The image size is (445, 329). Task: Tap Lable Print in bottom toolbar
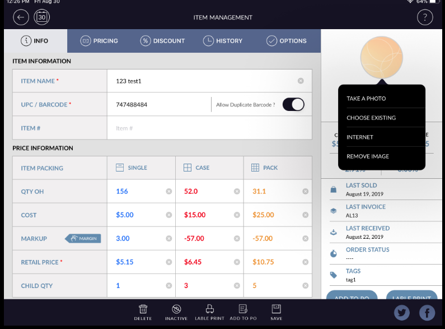[x=209, y=312]
